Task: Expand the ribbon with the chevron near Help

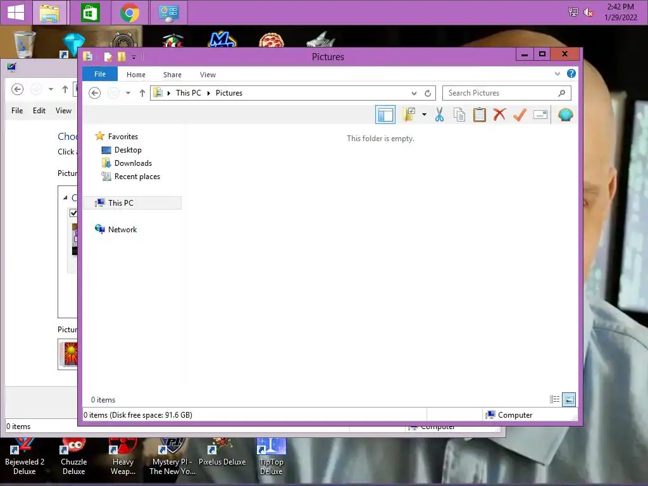Action: tap(557, 74)
